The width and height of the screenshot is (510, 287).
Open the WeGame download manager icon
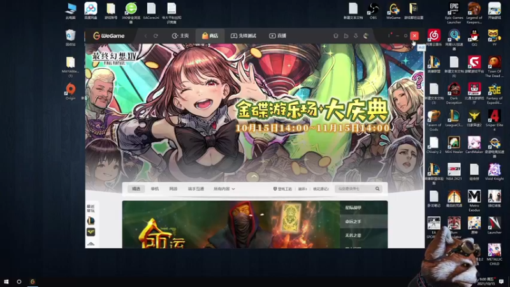click(x=356, y=36)
